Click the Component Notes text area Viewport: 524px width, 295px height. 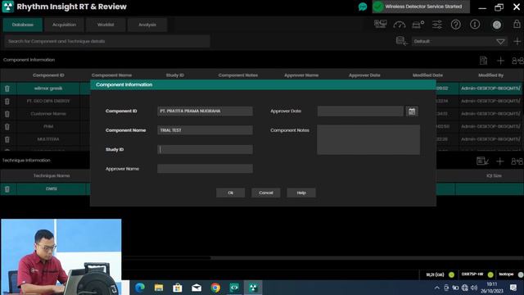click(x=368, y=140)
